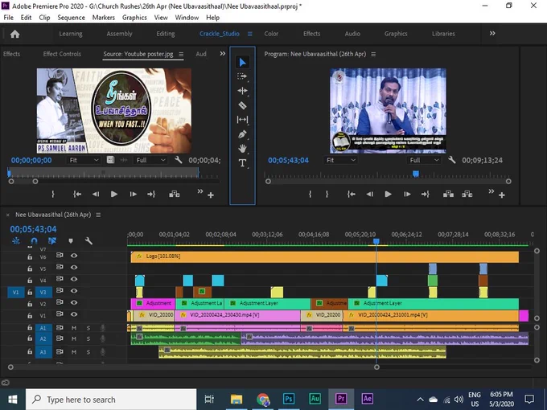The height and width of the screenshot is (410, 547).
Task: Play the Program monitor
Action: click(x=388, y=195)
